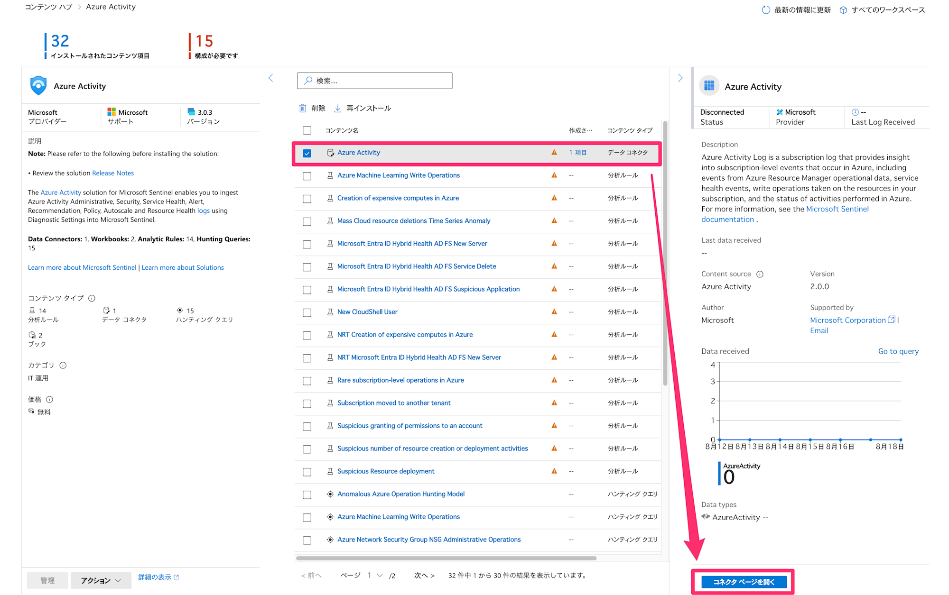Image resolution: width=949 pixels, height=595 pixels.
Task: Click warning triangle on Suspicious Resource deployment row
Action: (x=554, y=471)
